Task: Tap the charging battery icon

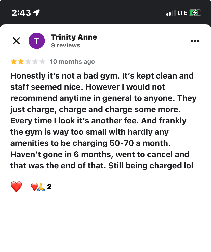Action: 195,13
